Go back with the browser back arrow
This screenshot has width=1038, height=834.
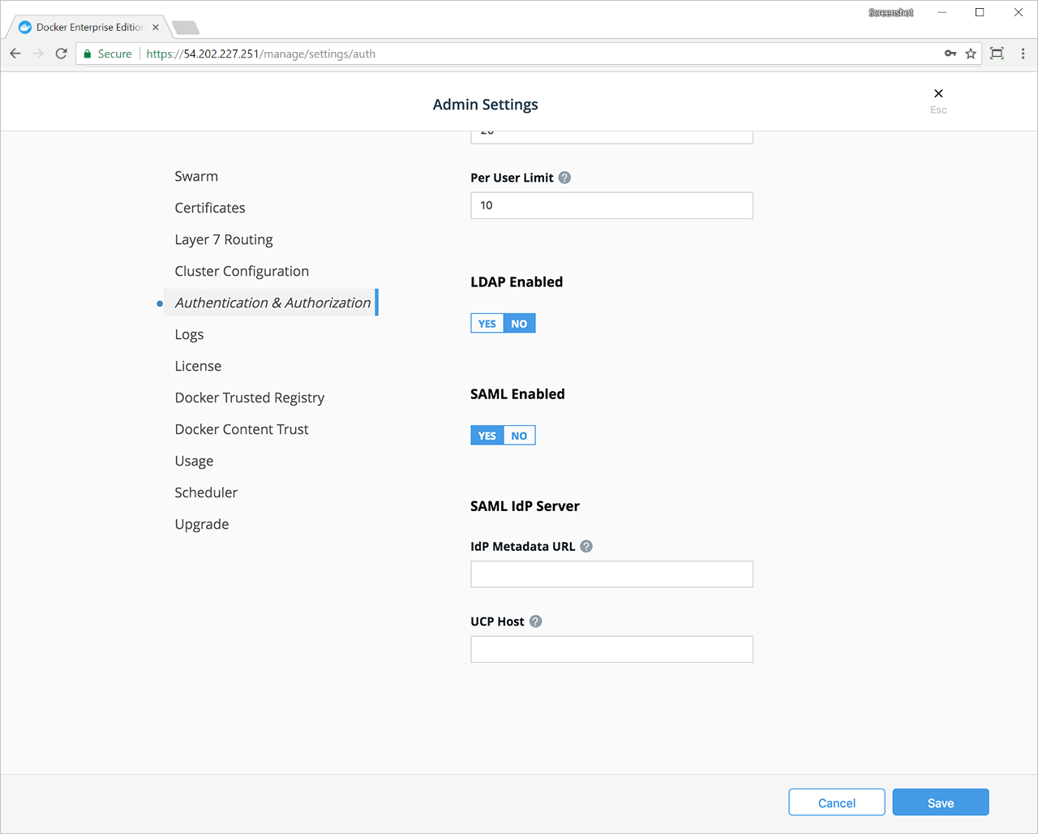pos(15,54)
